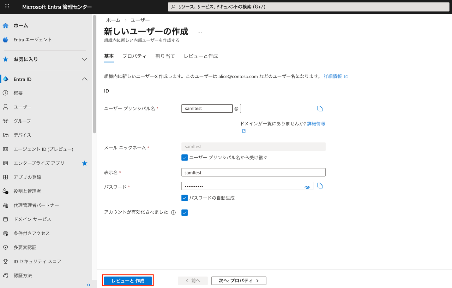Viewport: 452px width, 288px height.
Task: Copy the generated password using the copy icon
Action: 320,185
